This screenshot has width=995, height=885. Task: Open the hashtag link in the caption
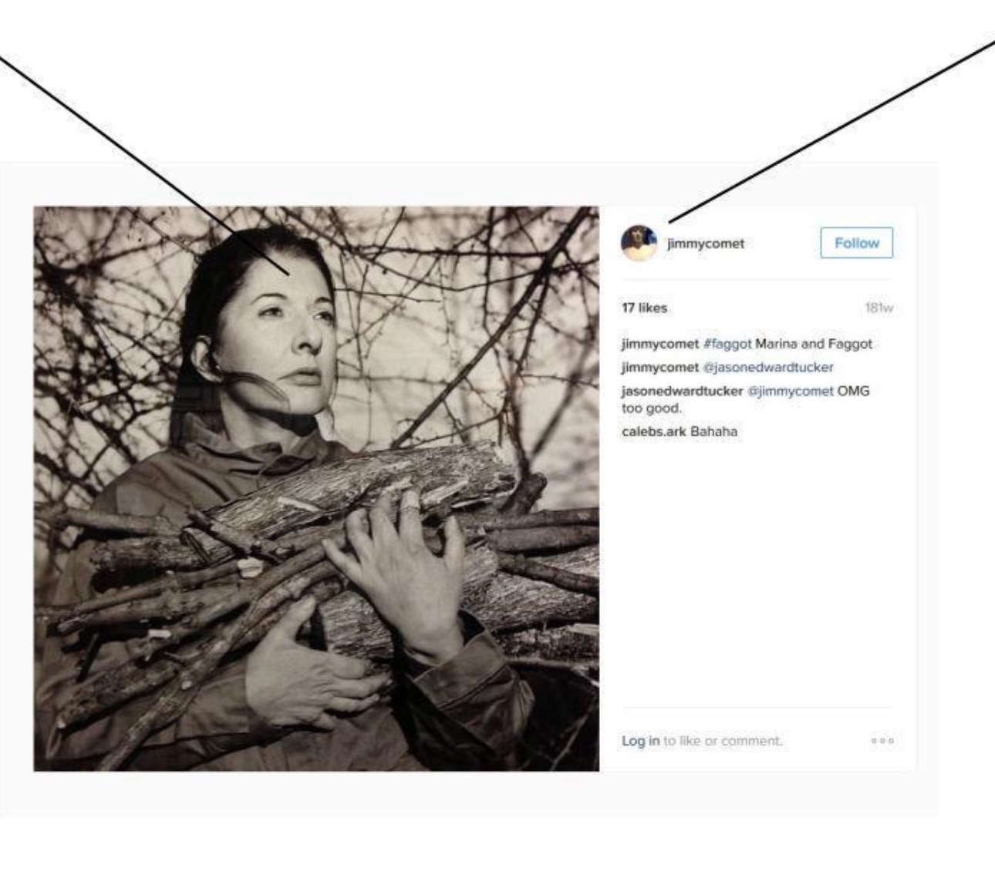727,344
